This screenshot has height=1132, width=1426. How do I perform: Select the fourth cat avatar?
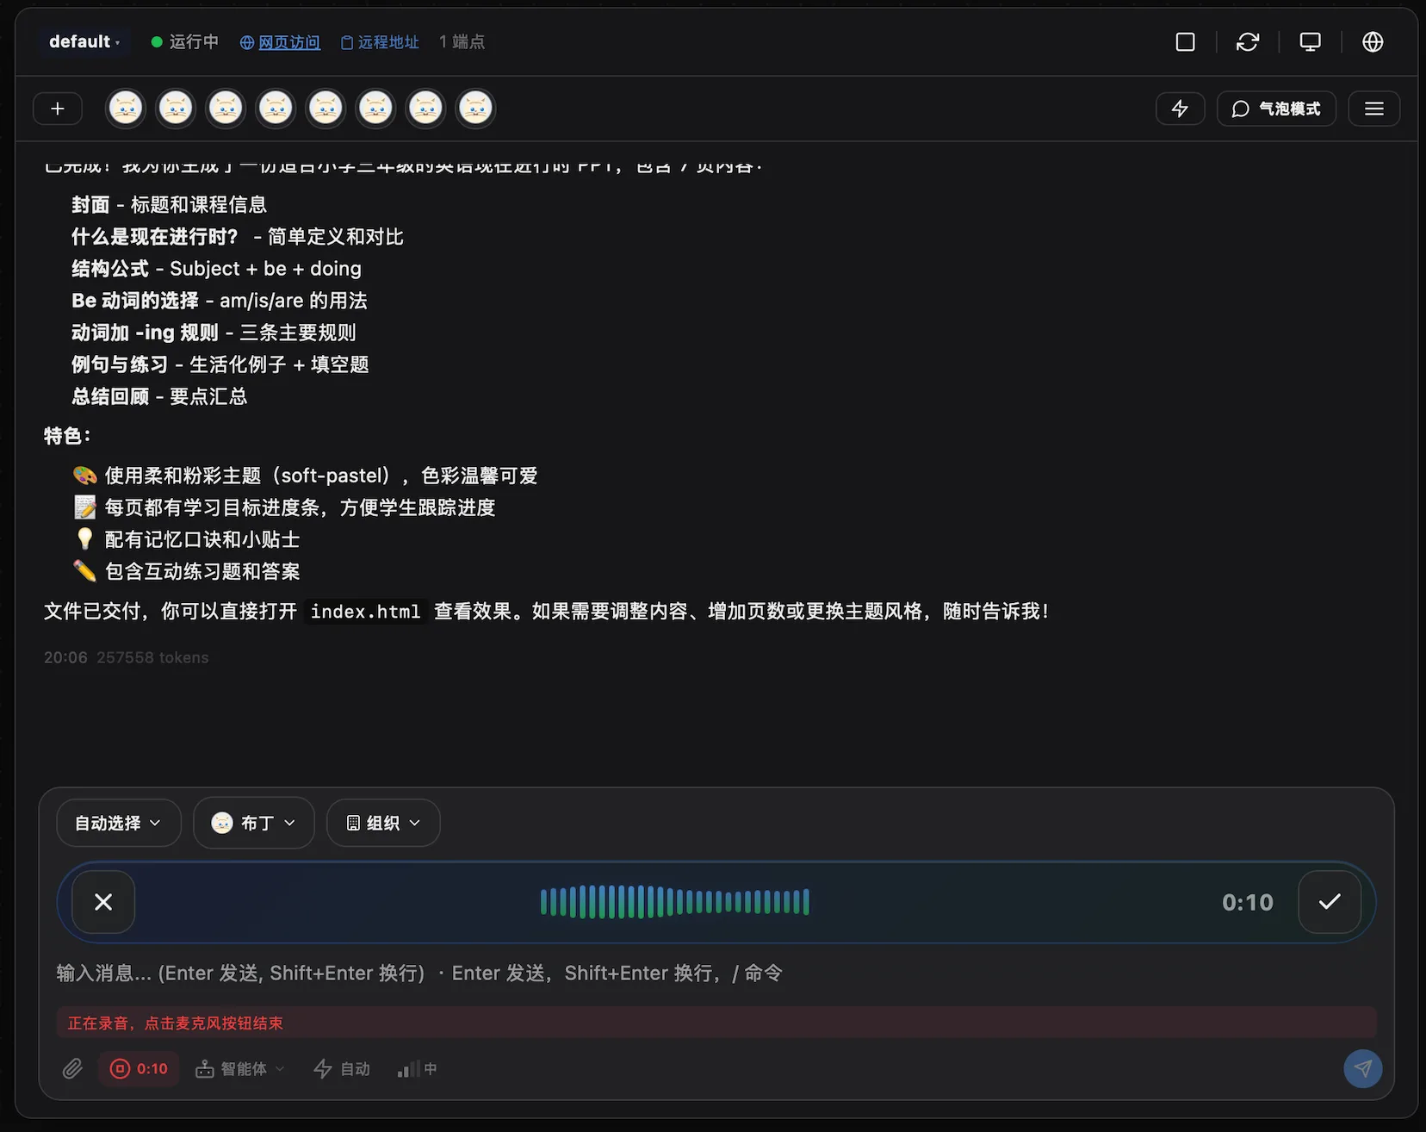276,109
